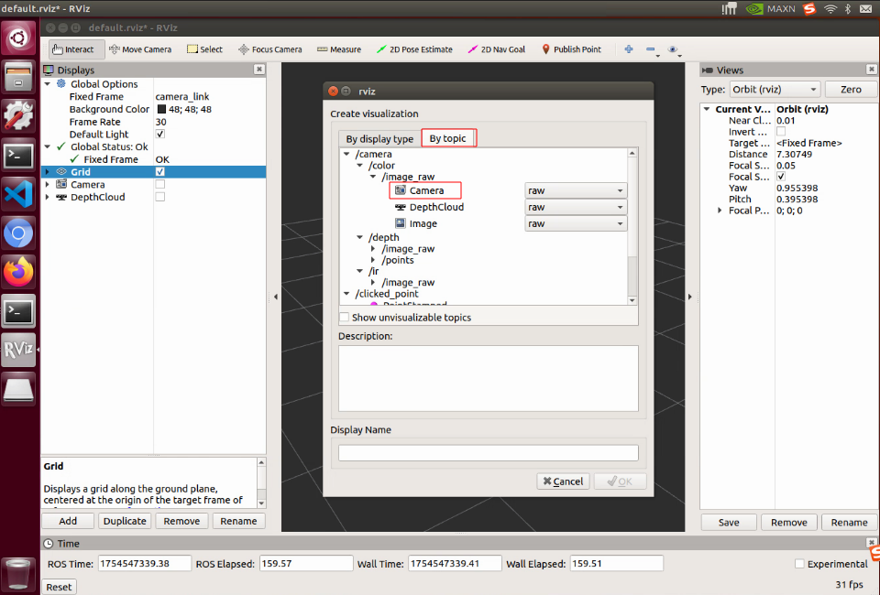Click the blue plus add-tool icon
The image size is (880, 595).
click(x=629, y=49)
